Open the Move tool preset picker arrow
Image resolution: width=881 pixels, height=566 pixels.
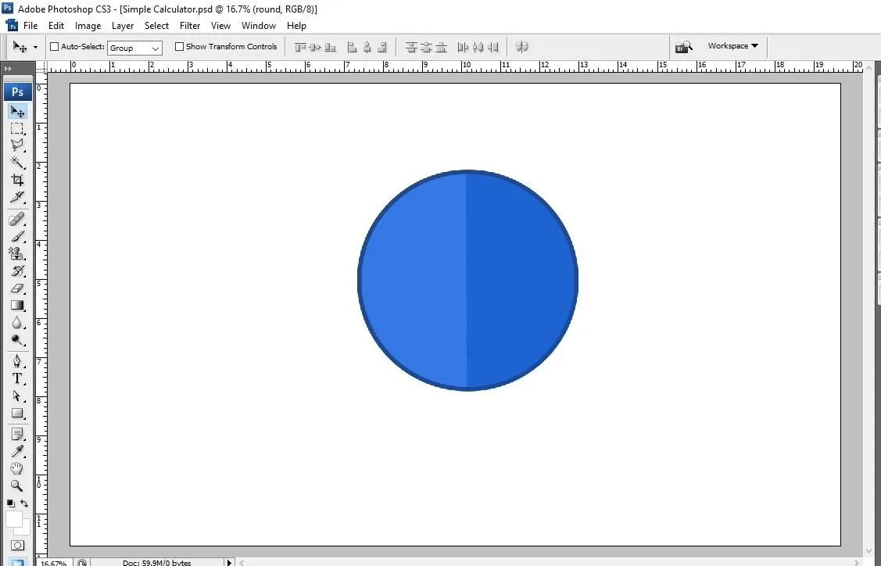(x=35, y=47)
